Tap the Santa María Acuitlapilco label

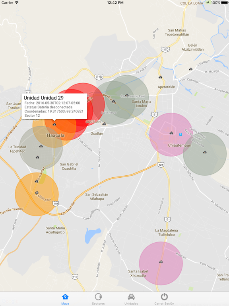pyautogui.click(x=55, y=230)
